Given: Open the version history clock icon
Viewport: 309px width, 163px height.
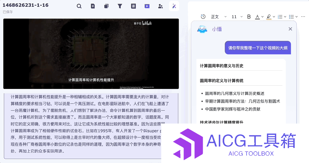Looking at the screenshot, I should (203, 17).
